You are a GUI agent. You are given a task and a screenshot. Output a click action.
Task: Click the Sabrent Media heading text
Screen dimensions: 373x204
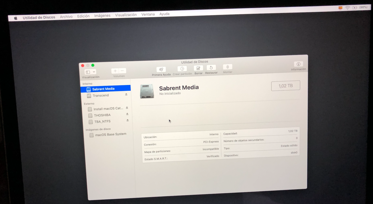179,88
